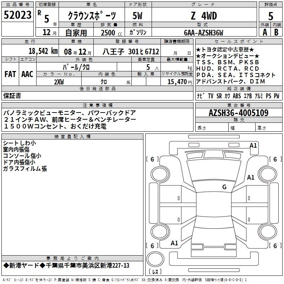This screenshot has height=284, width=284.
Task: Select the spare tire circle above [レス]
Action: point(155,259)
